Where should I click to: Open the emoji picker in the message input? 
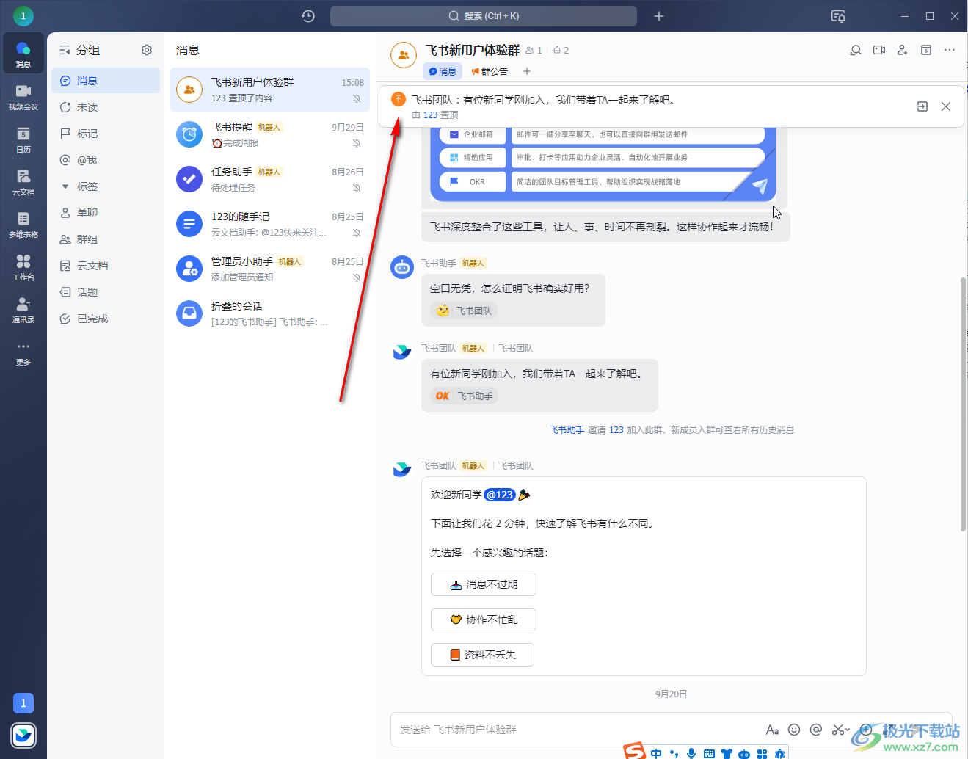coord(794,730)
